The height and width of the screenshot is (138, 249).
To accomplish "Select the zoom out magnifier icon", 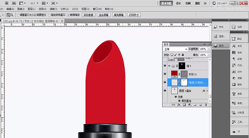I will (x=12, y=15).
